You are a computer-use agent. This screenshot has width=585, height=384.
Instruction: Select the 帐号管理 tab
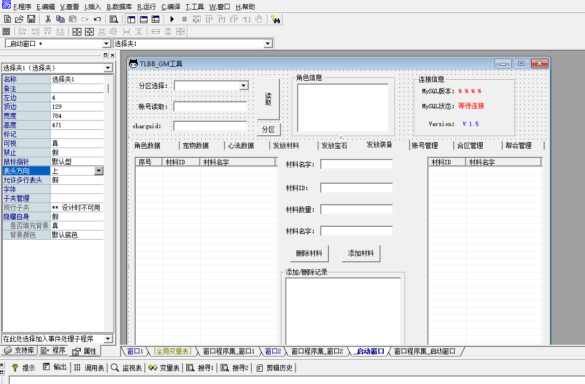[x=425, y=145]
